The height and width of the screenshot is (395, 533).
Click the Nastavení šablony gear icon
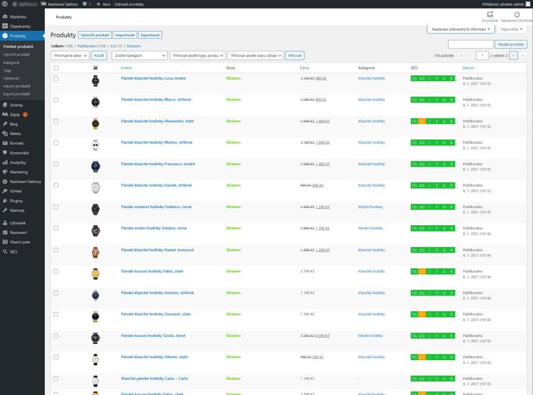[5, 182]
